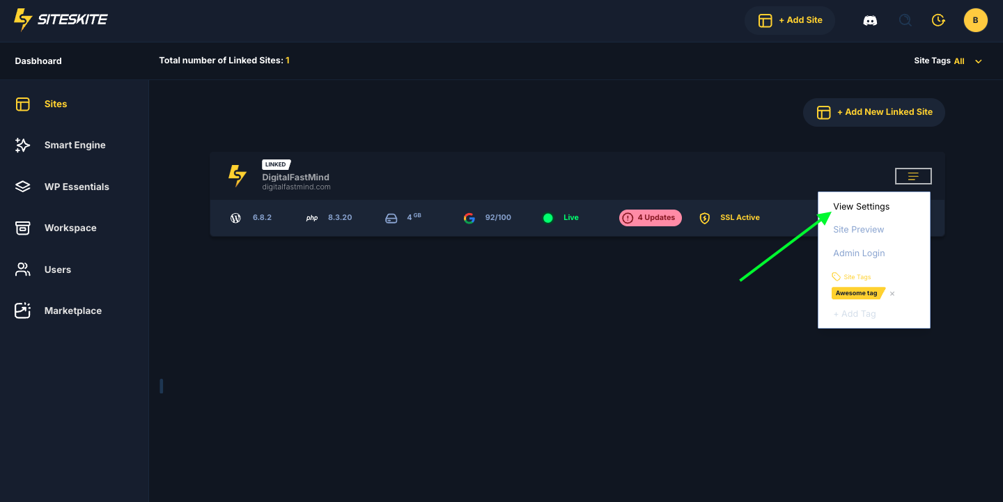Screen dimensions: 1003x502
Task: Remove the Awesome tag with x
Action: 892,294
